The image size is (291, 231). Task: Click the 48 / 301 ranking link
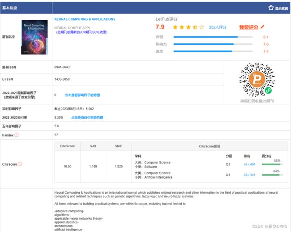tap(249, 175)
